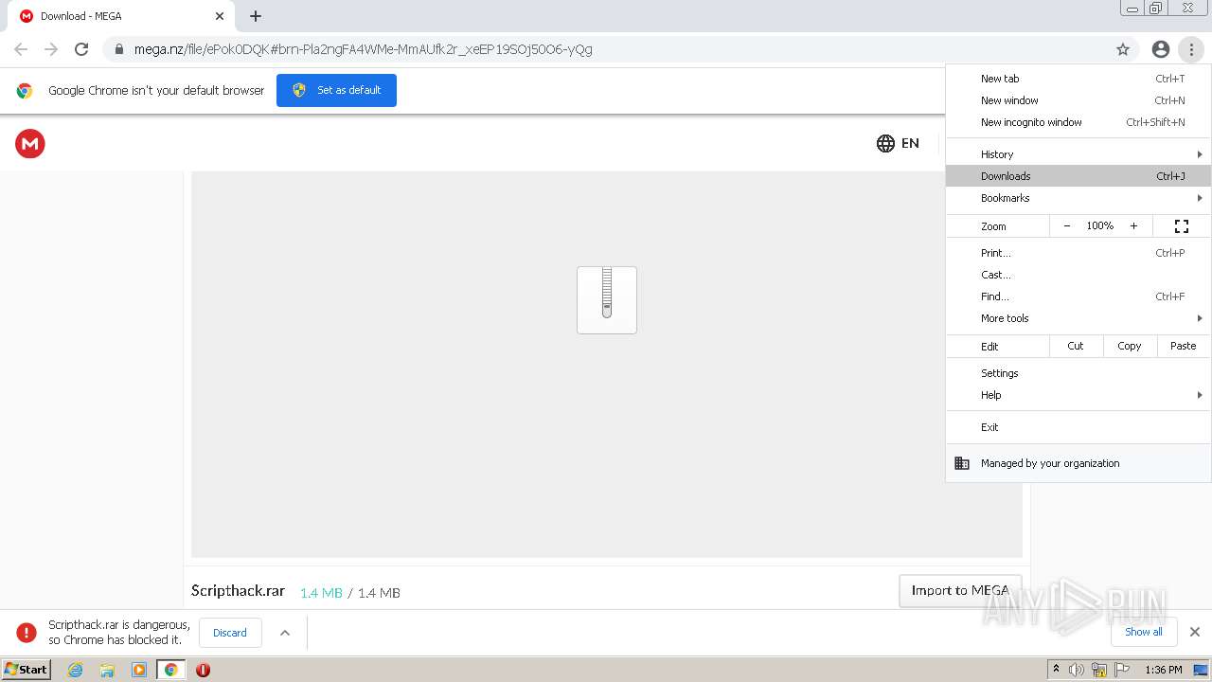Close the downloads bar
The width and height of the screenshot is (1212, 682).
click(1195, 632)
